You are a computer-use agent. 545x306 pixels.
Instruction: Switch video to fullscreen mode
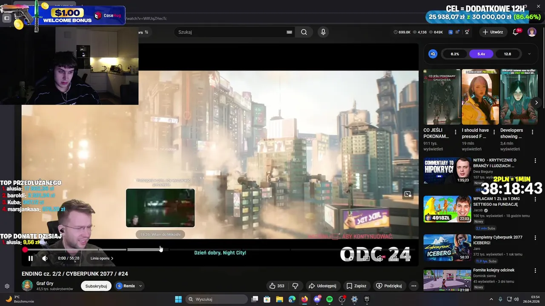[x=407, y=258]
